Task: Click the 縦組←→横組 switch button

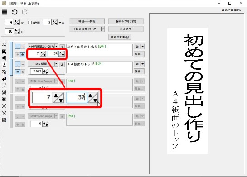Action: pos(87,21)
